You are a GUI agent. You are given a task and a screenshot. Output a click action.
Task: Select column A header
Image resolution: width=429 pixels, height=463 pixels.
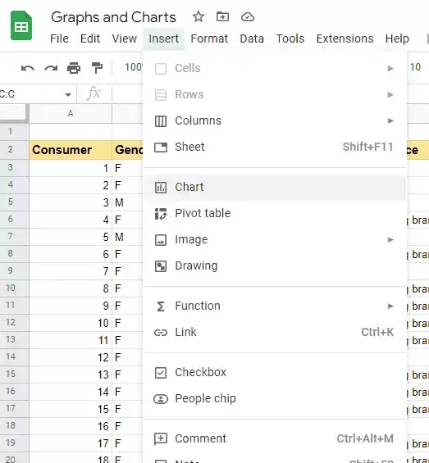tap(71, 113)
